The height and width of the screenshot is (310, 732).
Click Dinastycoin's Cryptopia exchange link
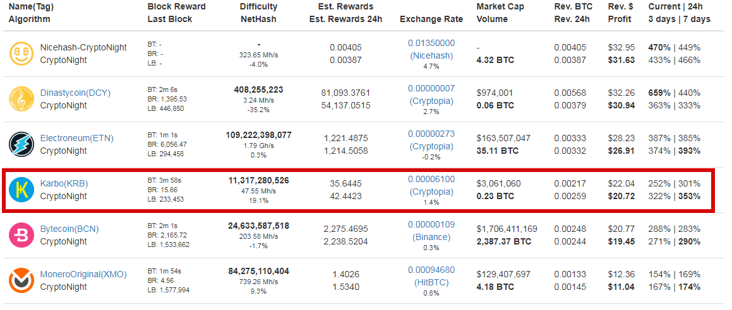coord(431,101)
